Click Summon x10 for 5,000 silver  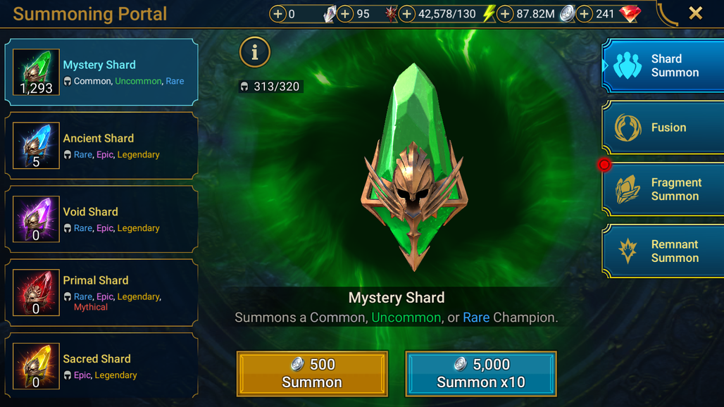coord(480,373)
